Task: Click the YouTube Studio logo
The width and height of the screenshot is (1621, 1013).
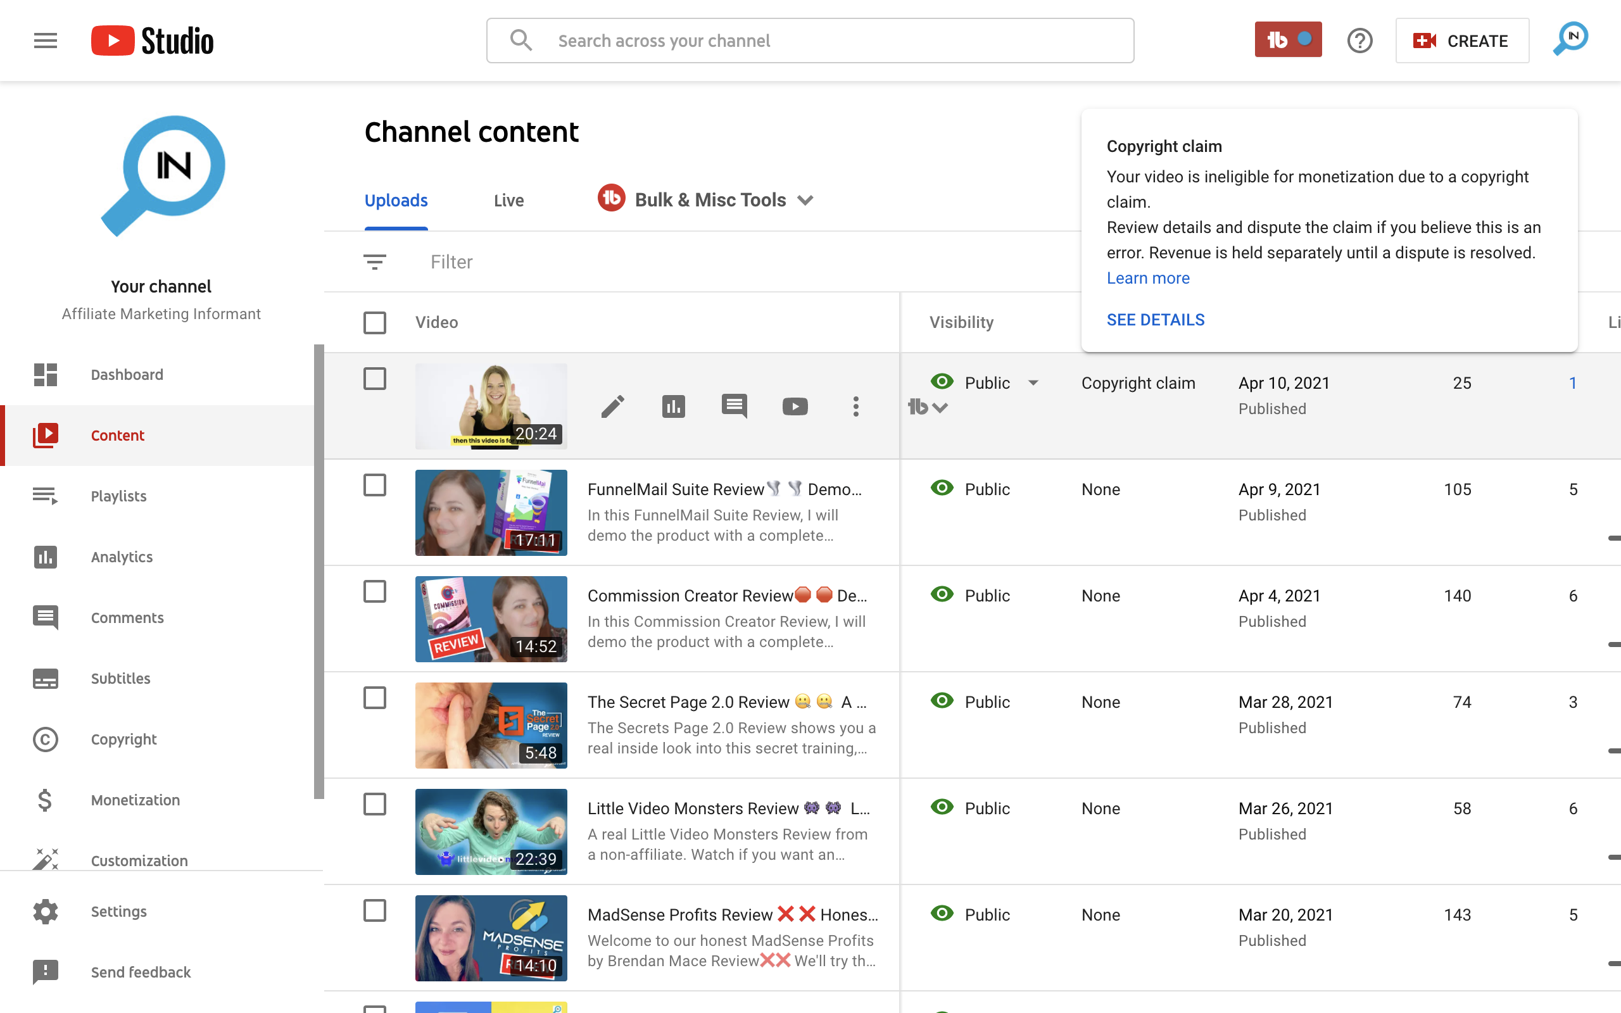Action: click(x=152, y=41)
